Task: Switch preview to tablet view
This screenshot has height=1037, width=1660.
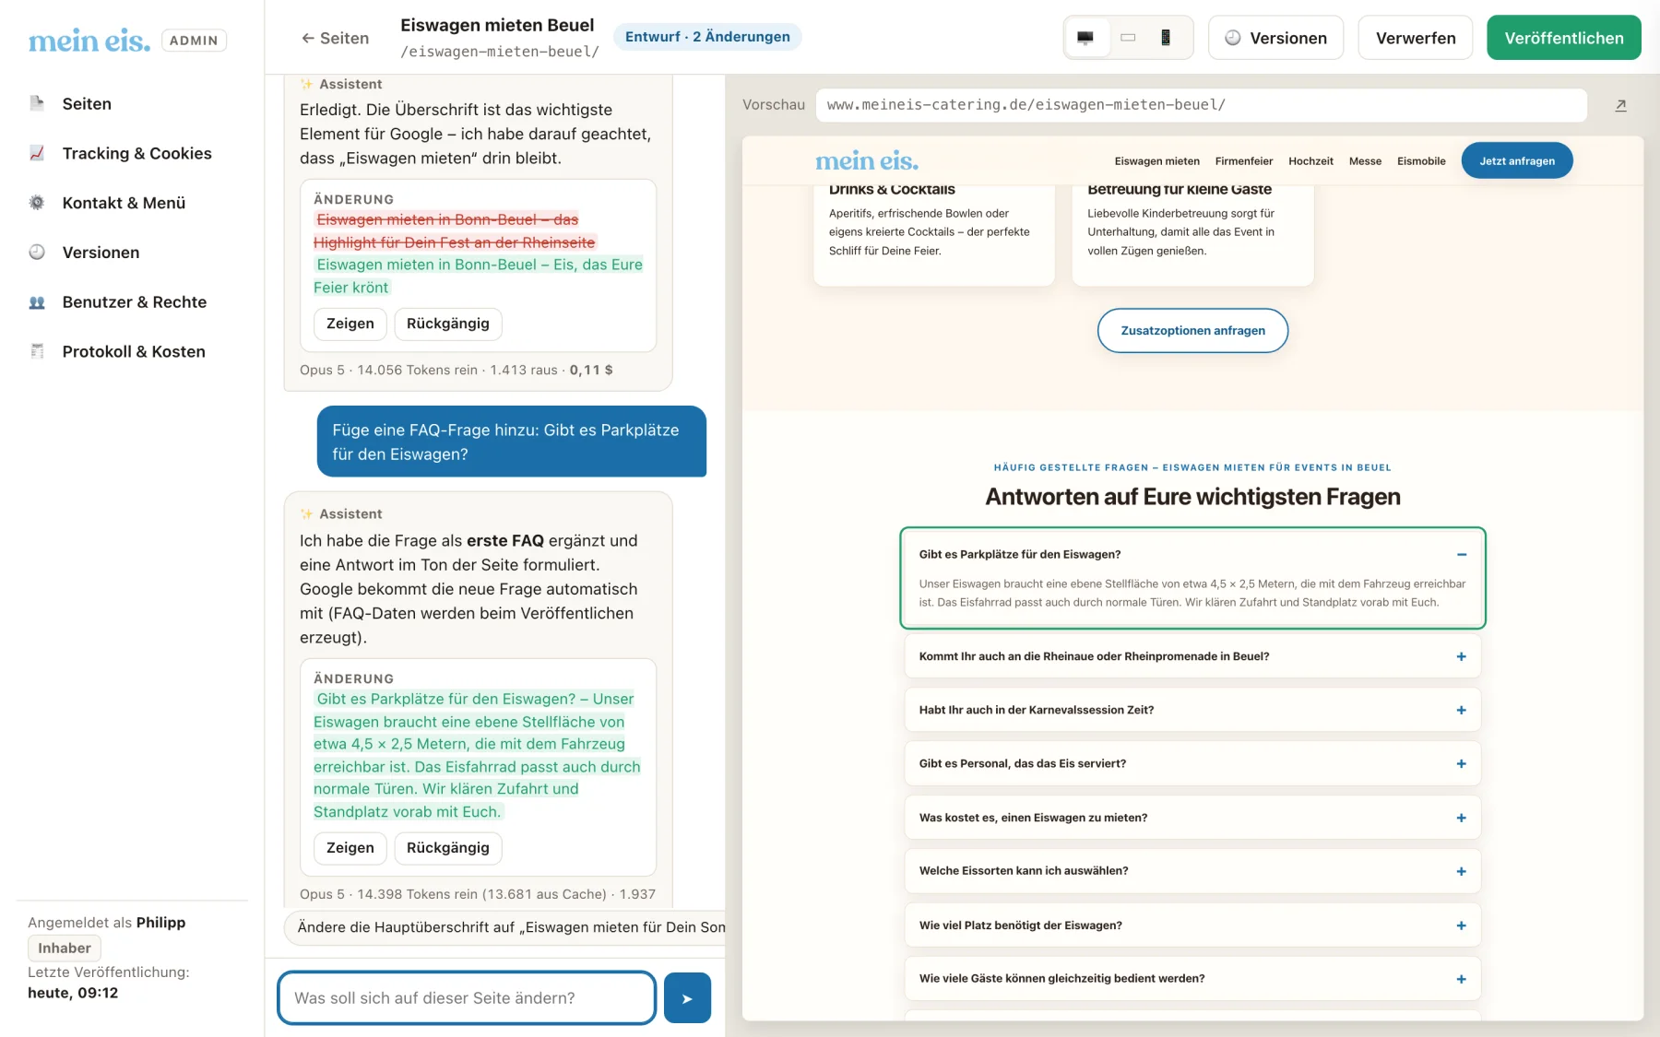Action: (1128, 38)
